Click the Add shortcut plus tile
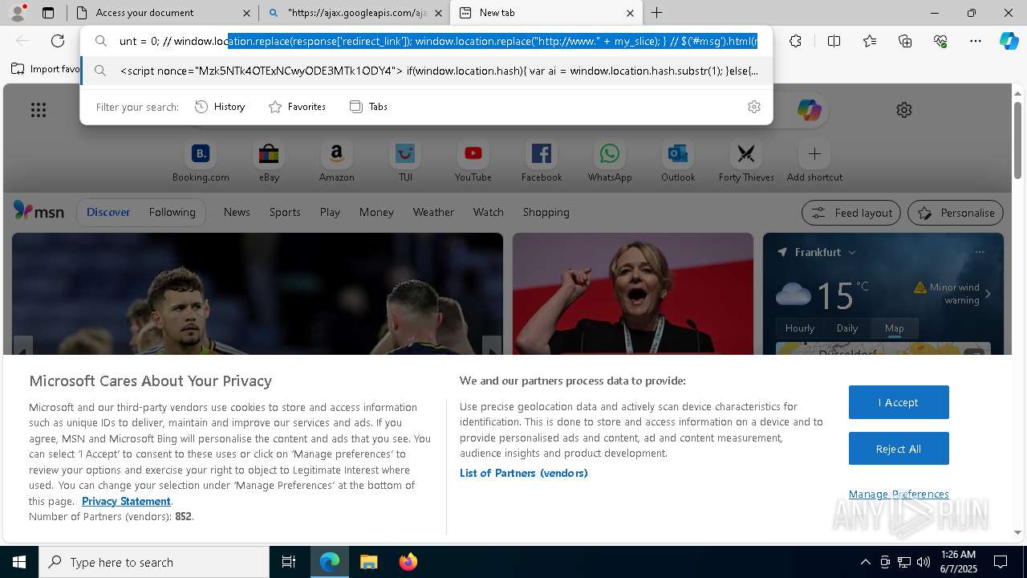The height and width of the screenshot is (578, 1027). pyautogui.click(x=814, y=161)
